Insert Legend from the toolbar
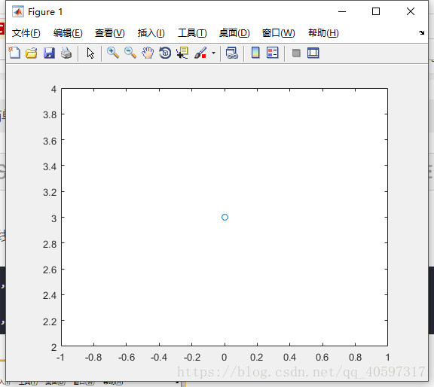434x387 pixels. point(272,53)
